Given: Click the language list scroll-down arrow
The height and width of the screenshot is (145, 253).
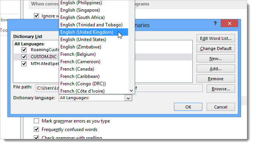Looking at the screenshot, I should tap(131, 91).
